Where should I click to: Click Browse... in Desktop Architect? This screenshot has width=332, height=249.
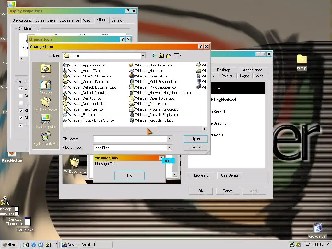pyautogui.click(x=201, y=175)
